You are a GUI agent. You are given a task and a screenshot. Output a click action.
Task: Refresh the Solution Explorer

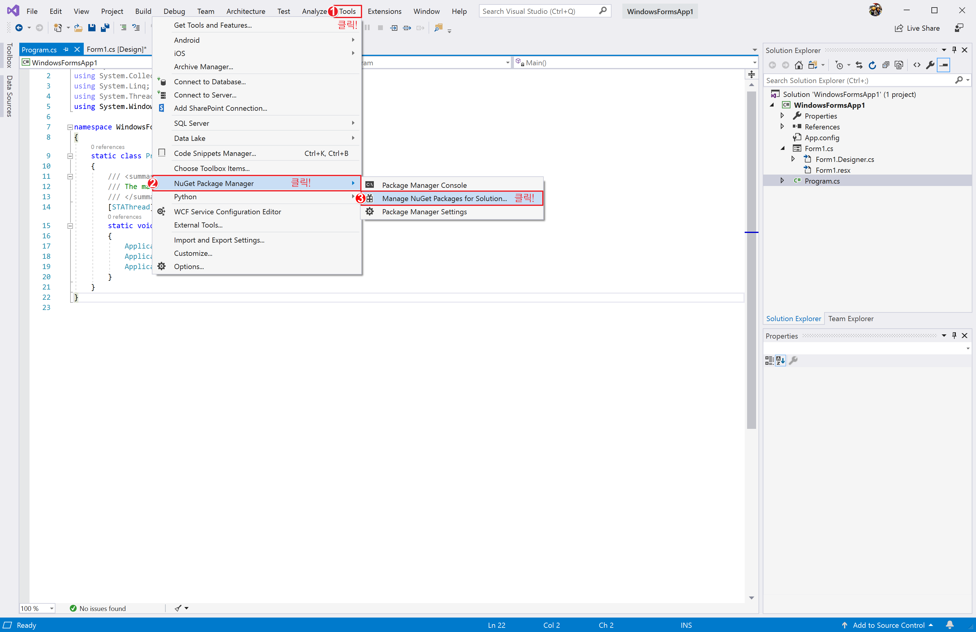(x=873, y=65)
